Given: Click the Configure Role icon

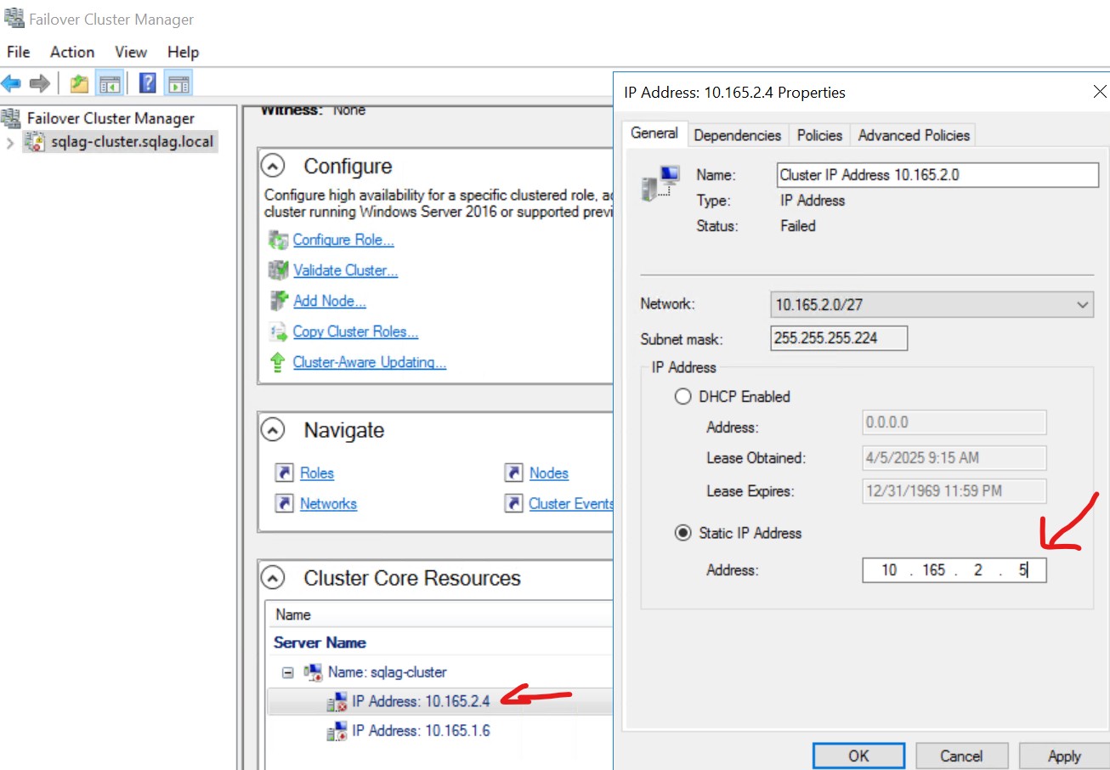Looking at the screenshot, I should 278,240.
